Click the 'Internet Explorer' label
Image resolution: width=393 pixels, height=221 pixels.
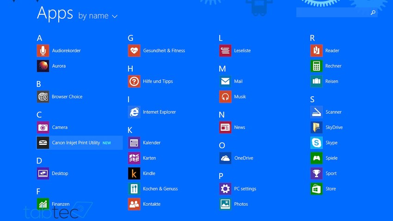[x=160, y=112]
